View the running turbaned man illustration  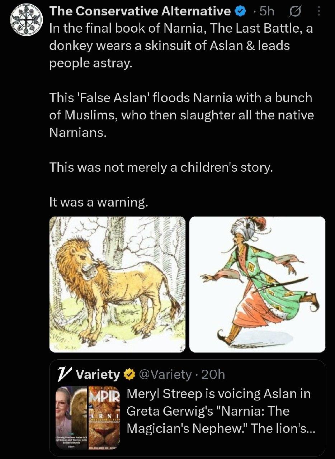point(257,284)
